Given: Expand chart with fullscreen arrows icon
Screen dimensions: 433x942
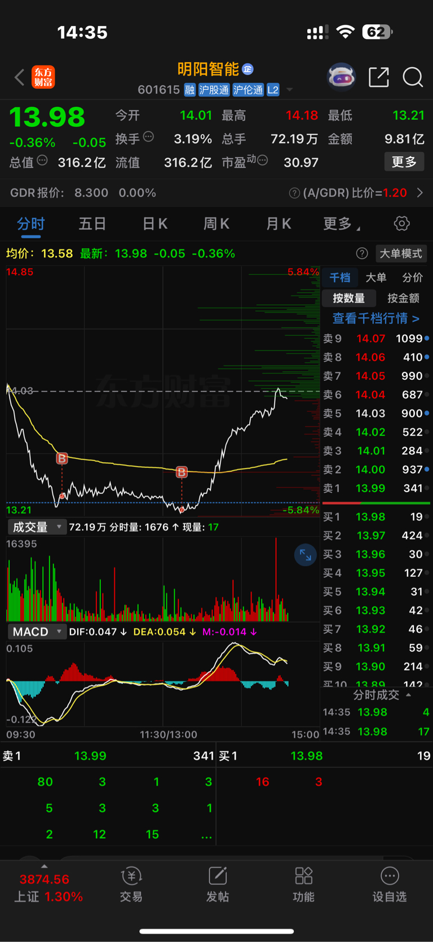Looking at the screenshot, I should pyautogui.click(x=306, y=555).
